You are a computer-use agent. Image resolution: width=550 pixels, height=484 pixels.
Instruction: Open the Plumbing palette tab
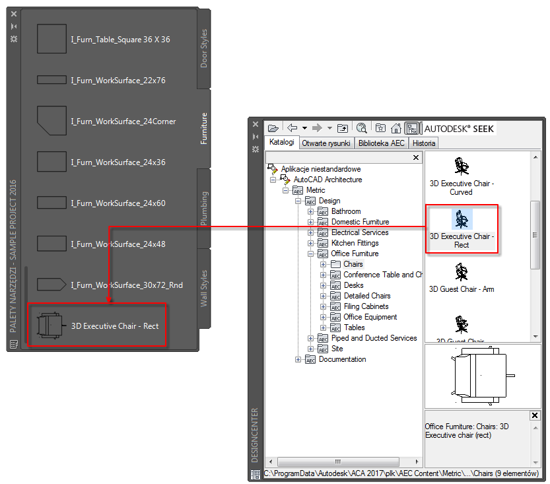coord(204,209)
